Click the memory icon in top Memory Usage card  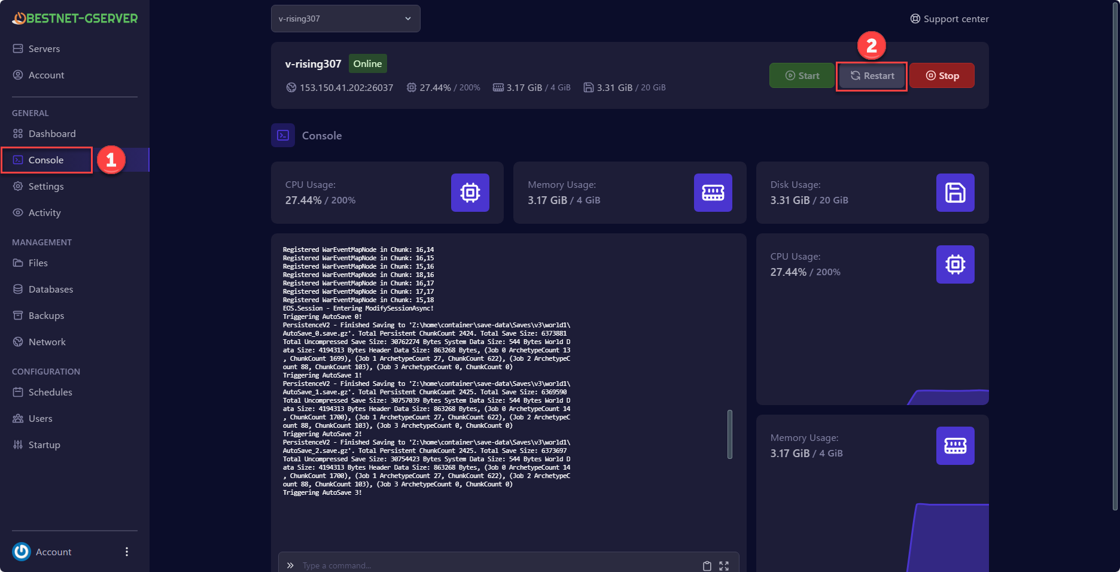pos(713,193)
